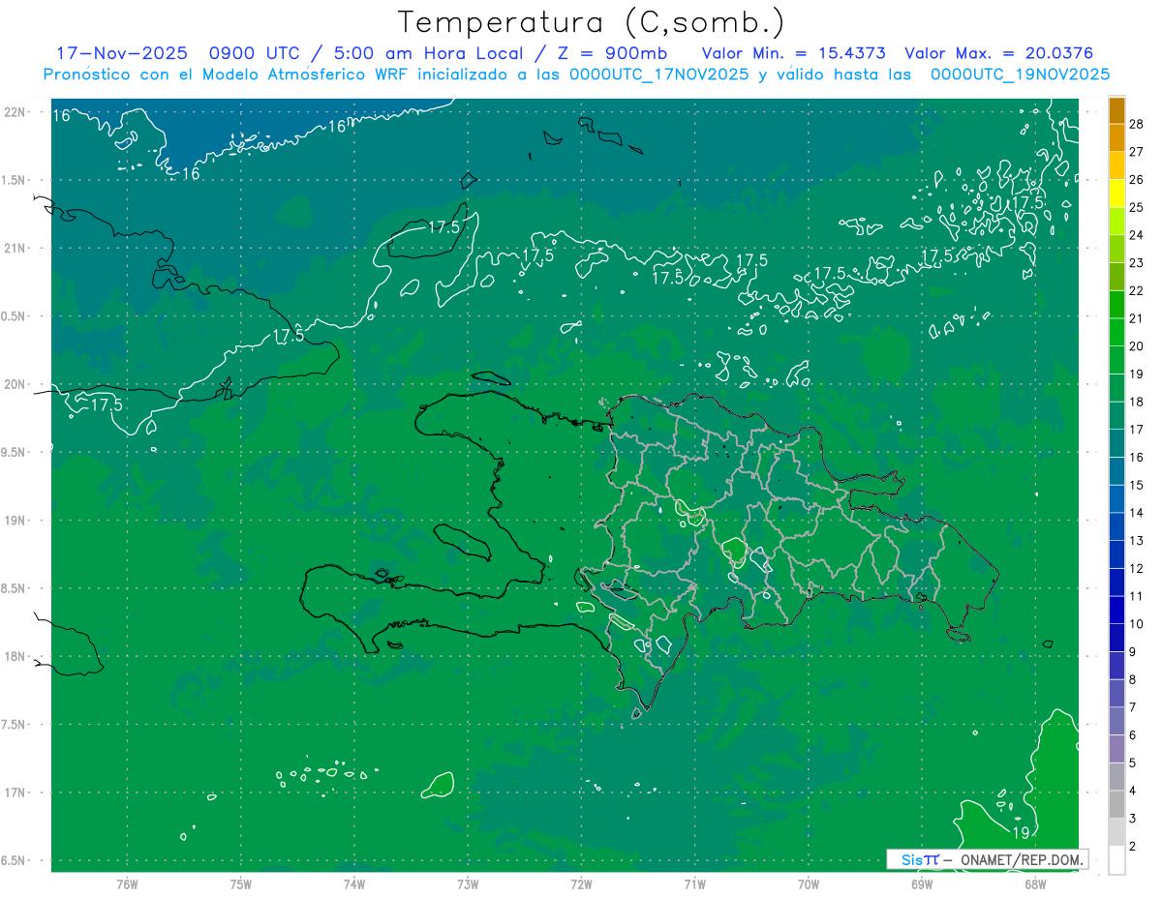This screenshot has height=897, width=1162.
Task: Click the "69W" longitude axis label
Action: (x=922, y=883)
